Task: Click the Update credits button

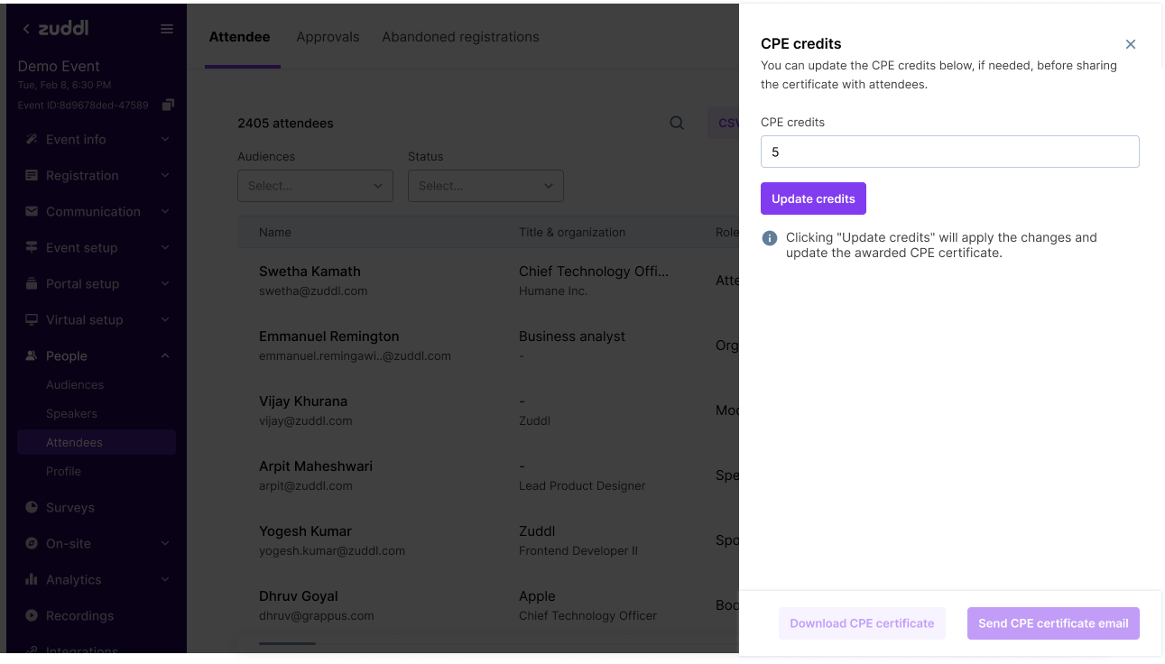Action: tap(813, 198)
